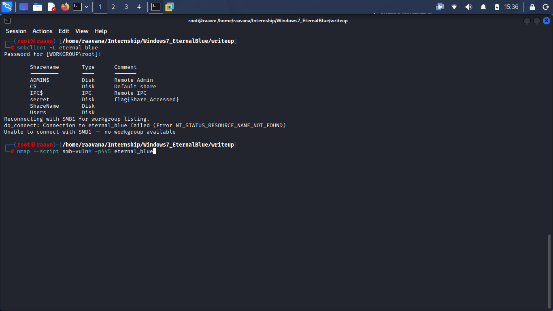Screen dimensions: 553x311
Task: Switch to workspace 1
Action: tap(100, 7)
